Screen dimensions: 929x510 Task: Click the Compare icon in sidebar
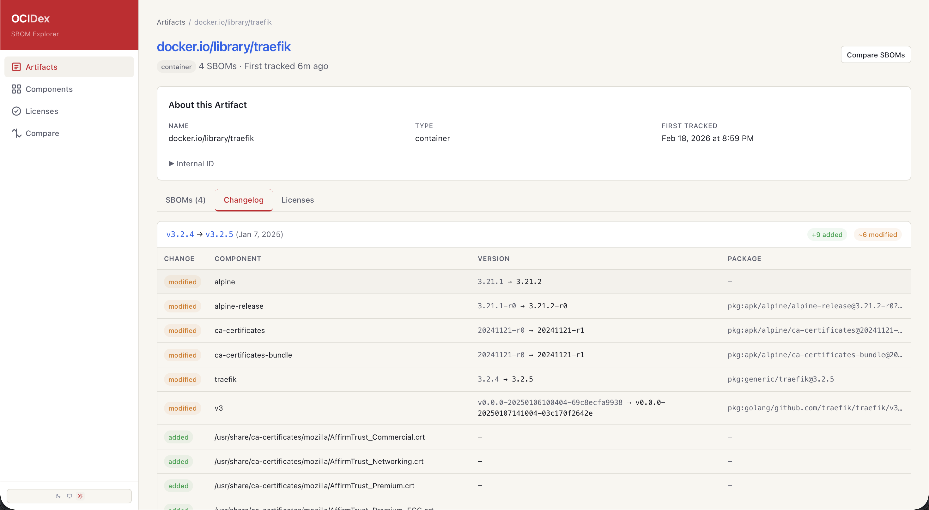(16, 133)
